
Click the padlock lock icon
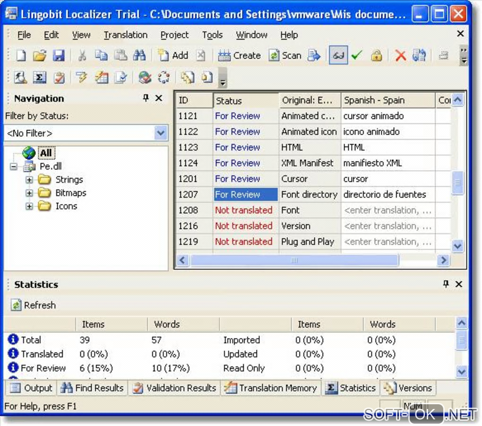pyautogui.click(x=376, y=56)
